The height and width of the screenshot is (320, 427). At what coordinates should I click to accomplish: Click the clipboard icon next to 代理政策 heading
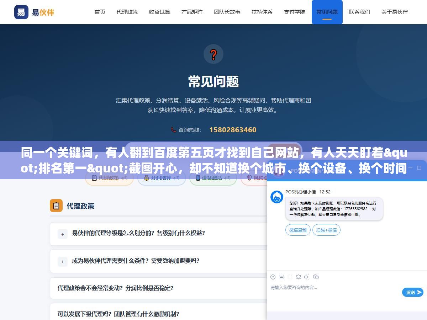(56, 206)
